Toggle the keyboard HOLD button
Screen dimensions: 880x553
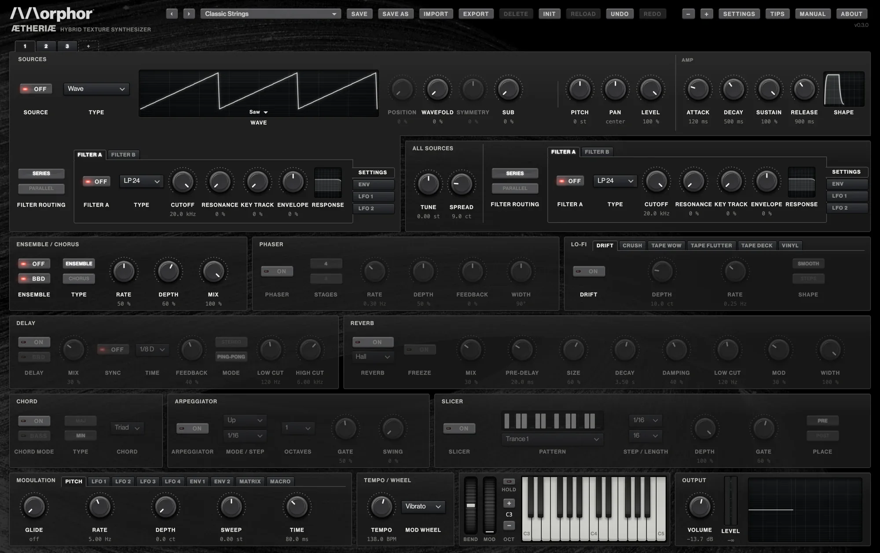point(509,481)
